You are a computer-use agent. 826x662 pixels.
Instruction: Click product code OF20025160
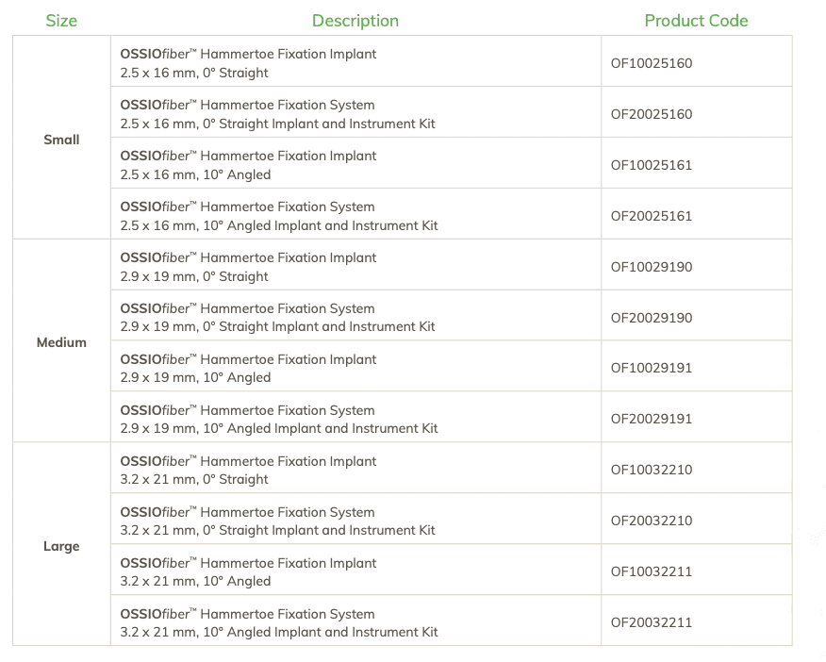(x=652, y=114)
